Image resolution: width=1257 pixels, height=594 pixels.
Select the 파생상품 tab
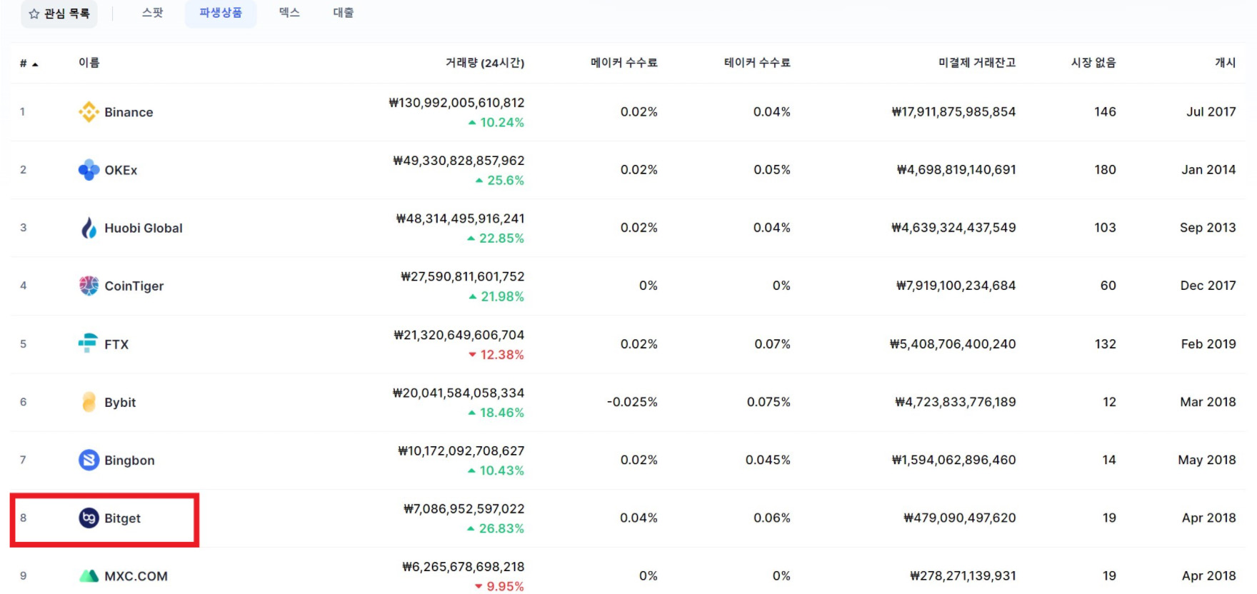(221, 13)
